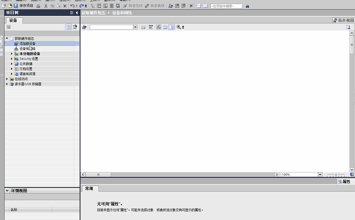Viewport: 355px width, 220px height.
Task: Toggle the highlighted split-pane icon in editor toolbar
Action: (172, 27)
